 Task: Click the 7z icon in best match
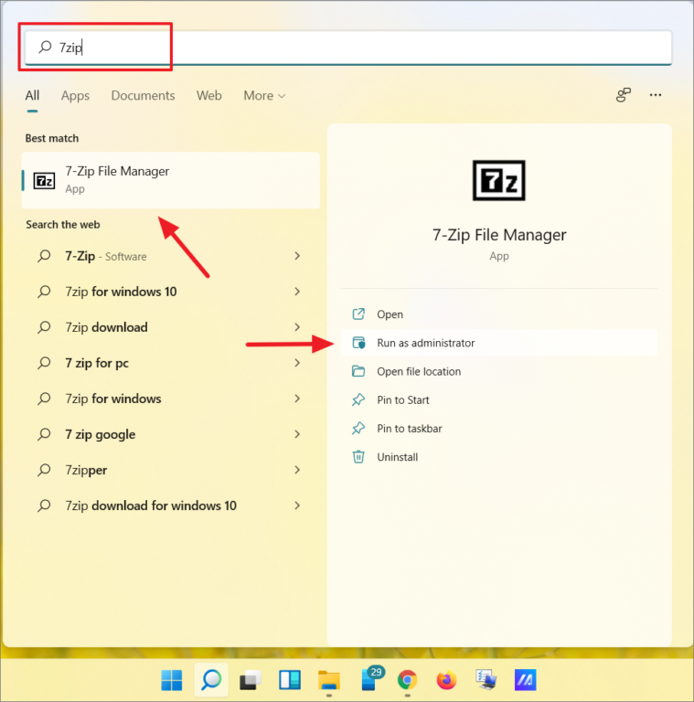[44, 181]
